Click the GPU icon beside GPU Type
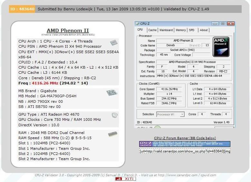The width and height of the screenshot is (251, 182). tap(115, 115)
